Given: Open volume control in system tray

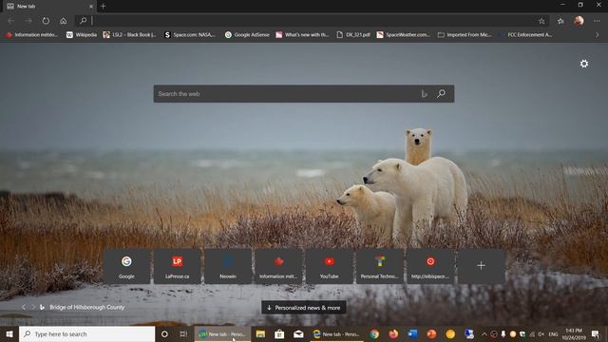Looking at the screenshot, I should [541, 334].
